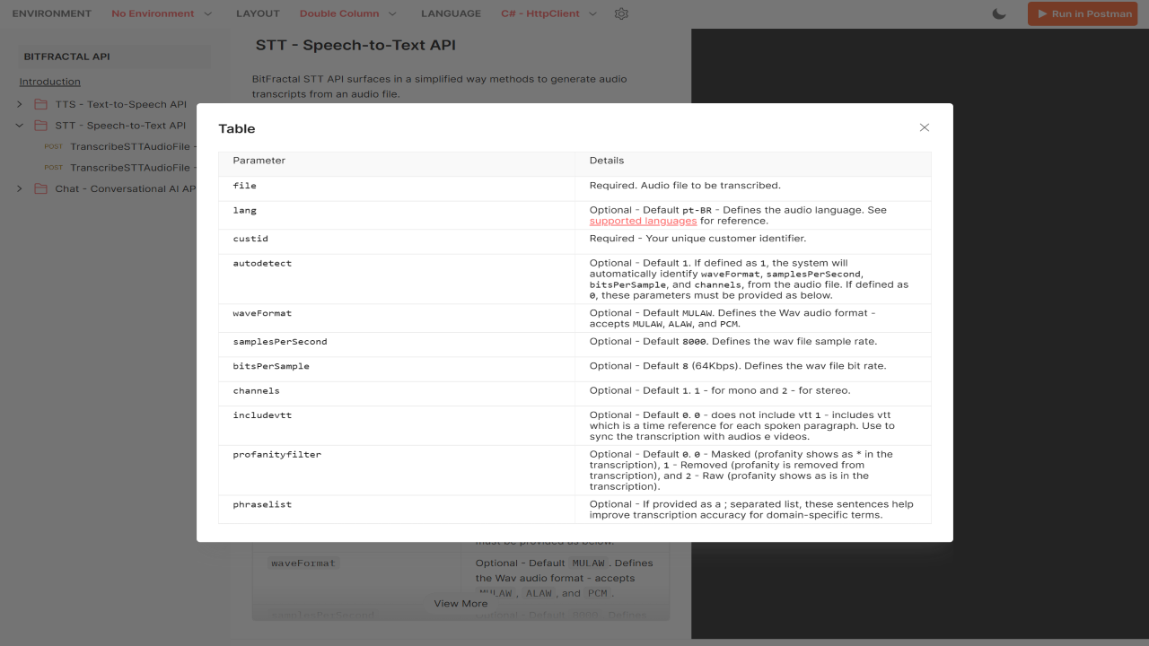
Task: Click the bitsPerSample parameter cell
Action: point(397,369)
